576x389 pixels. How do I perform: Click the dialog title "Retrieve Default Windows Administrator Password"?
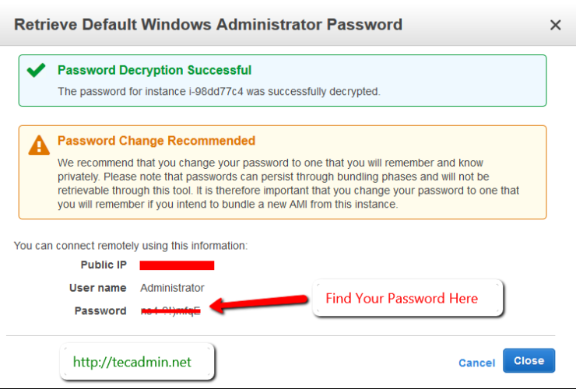pos(209,24)
